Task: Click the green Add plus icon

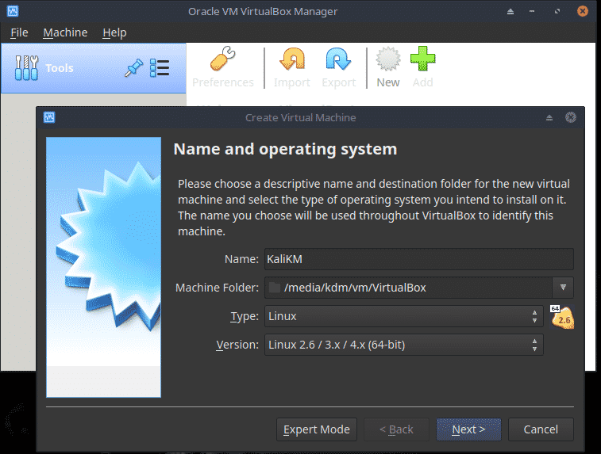Action: [422, 61]
